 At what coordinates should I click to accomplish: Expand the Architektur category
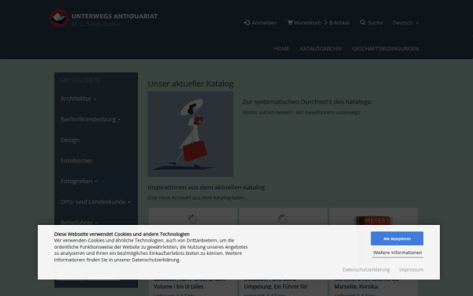[78, 99]
